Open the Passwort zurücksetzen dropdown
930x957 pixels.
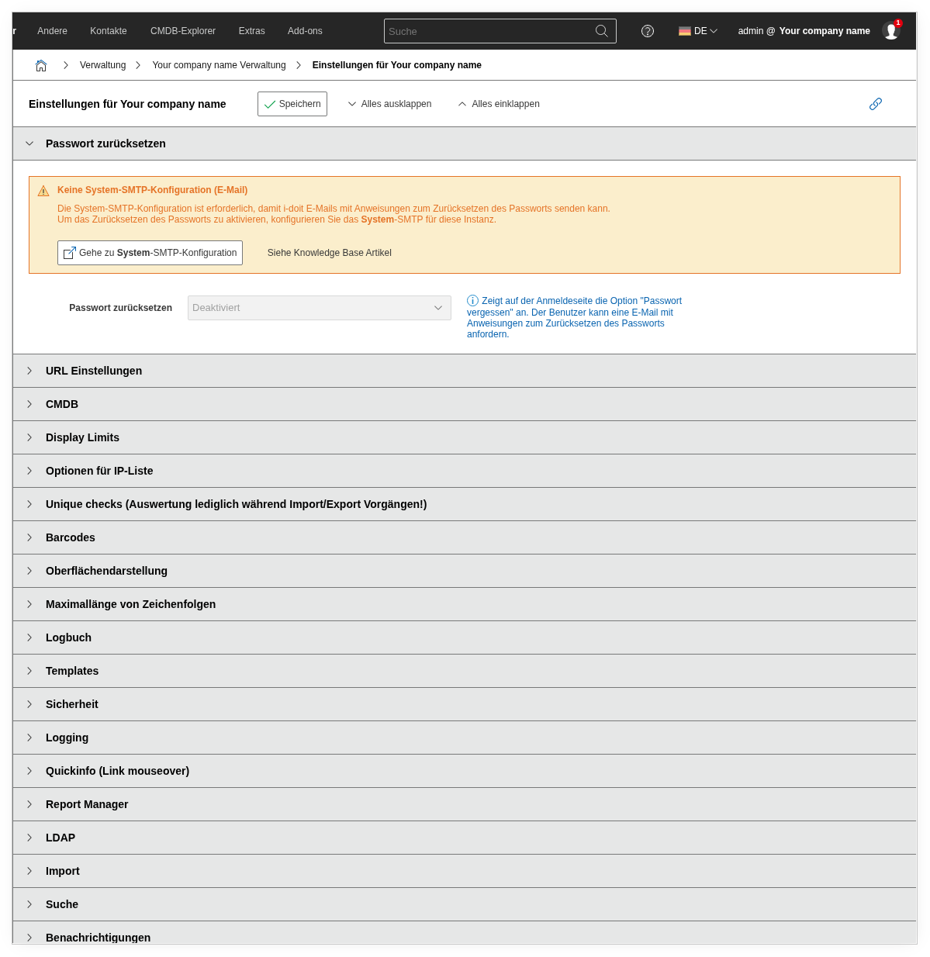(x=319, y=308)
